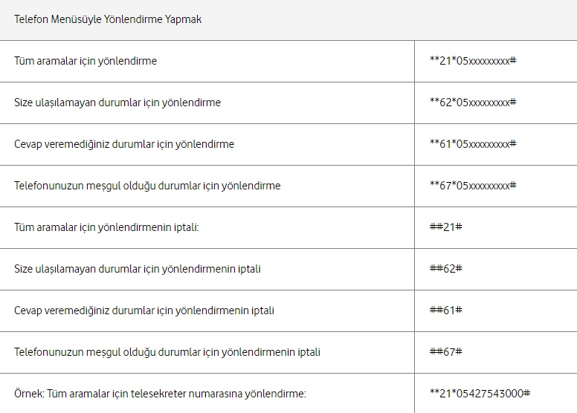This screenshot has height=413, width=577.
Task: Click the **62*05xxxxxxxxx# code cell
Action: [x=473, y=103]
